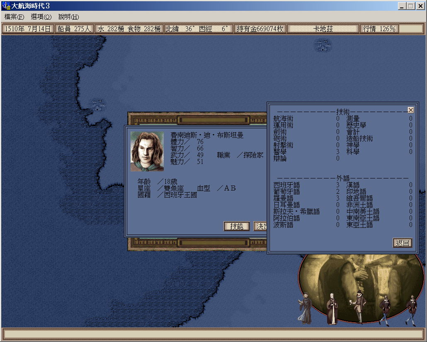This screenshot has width=427, height=342.
Task: Click the 持有金 gold amount in status bar
Action: [260, 29]
